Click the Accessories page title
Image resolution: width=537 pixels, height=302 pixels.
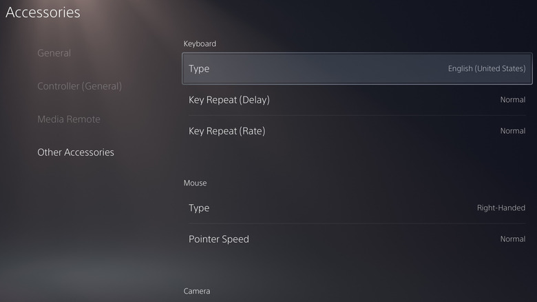[x=43, y=12]
